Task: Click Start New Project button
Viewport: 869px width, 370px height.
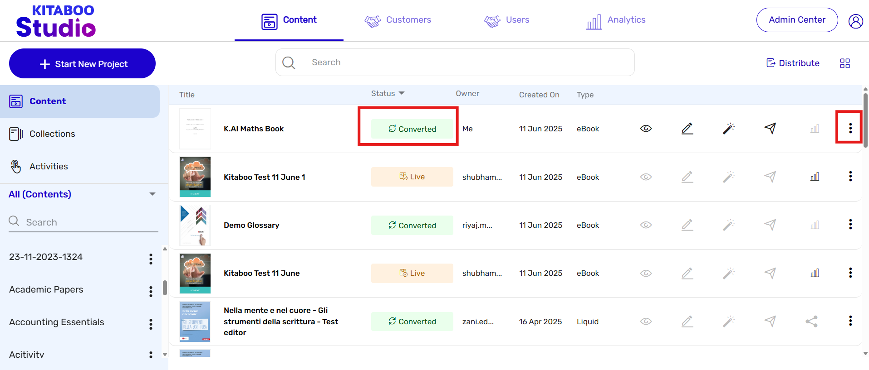Action: click(82, 63)
